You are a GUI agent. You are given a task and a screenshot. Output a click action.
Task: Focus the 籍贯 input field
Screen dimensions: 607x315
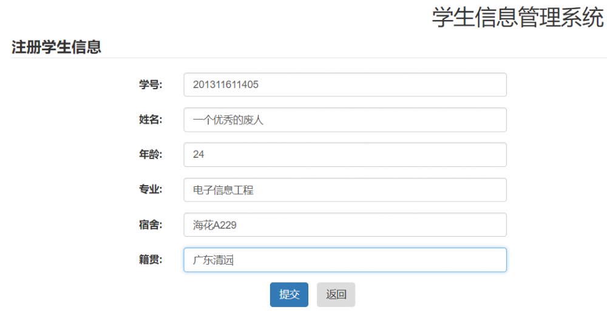click(345, 260)
